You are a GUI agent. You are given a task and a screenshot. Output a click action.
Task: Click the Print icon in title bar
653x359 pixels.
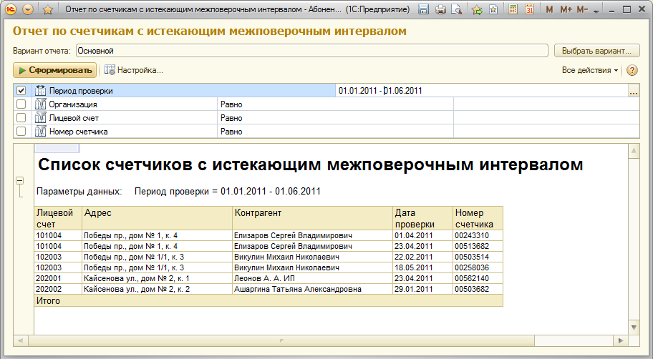click(x=440, y=10)
